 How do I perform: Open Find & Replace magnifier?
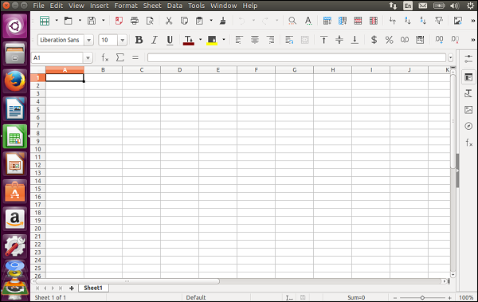292,21
